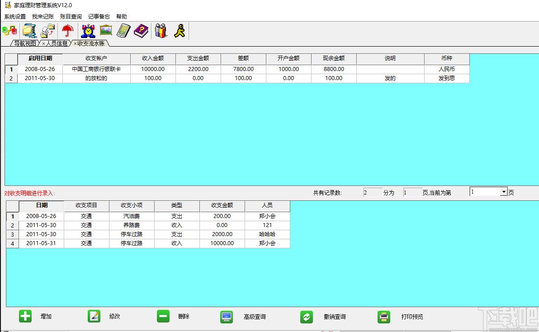Click the 8800.00 remaining balance cell

pyautogui.click(x=334, y=69)
